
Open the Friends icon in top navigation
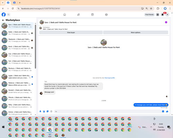(79, 14)
